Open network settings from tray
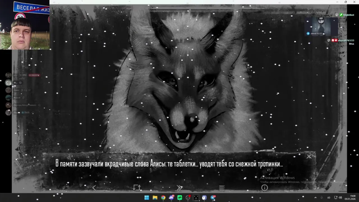The image size is (359, 202). point(336,198)
